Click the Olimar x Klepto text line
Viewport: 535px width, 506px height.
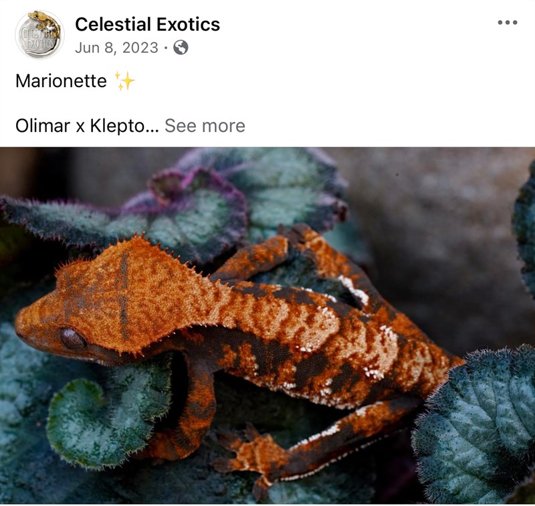click(87, 126)
